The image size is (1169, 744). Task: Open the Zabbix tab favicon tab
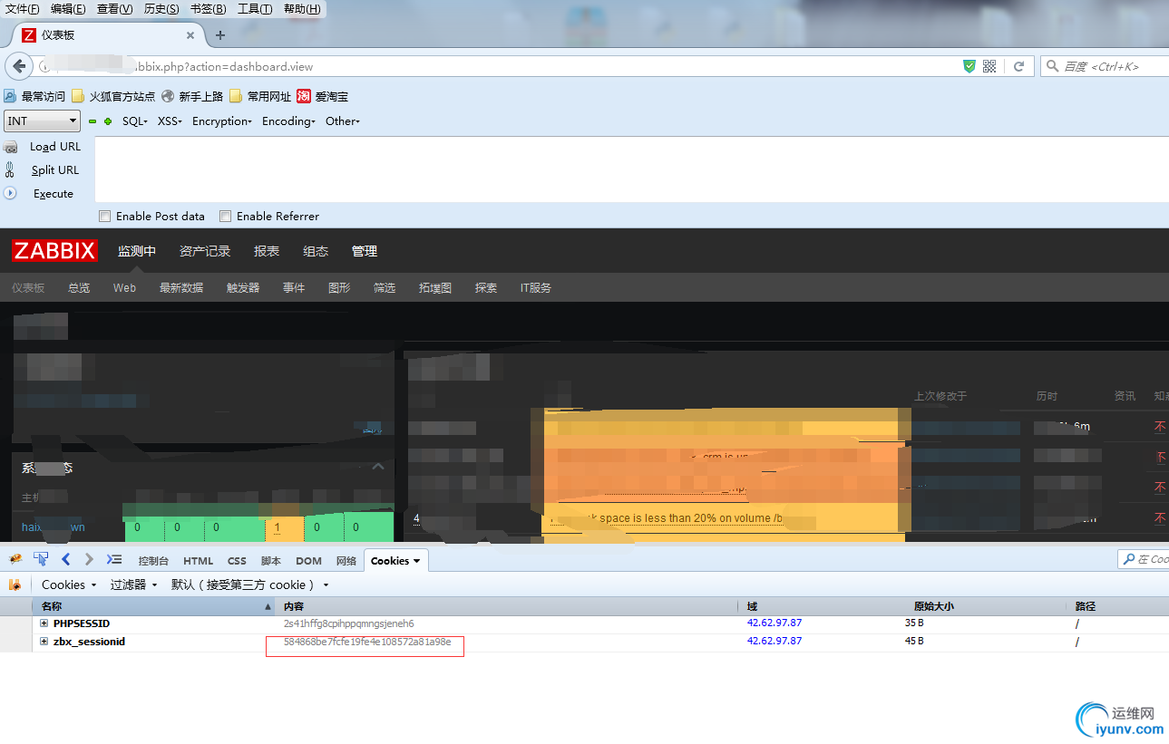pyautogui.click(x=29, y=35)
